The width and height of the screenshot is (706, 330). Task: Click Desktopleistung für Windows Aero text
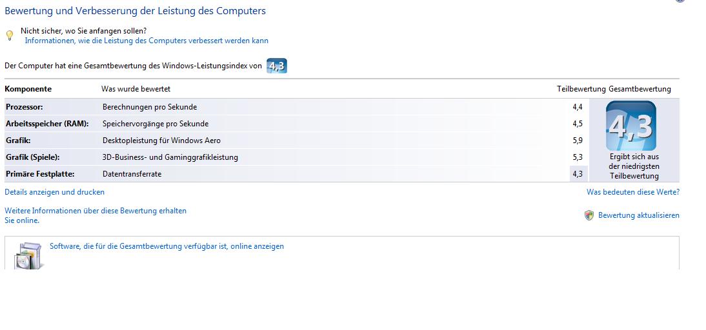161,141
